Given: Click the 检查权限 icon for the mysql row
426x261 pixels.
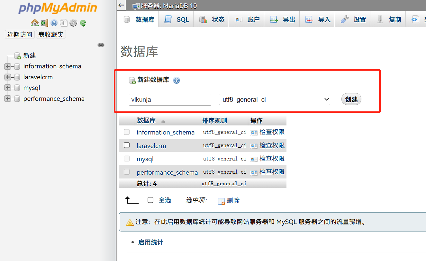Looking at the screenshot, I should tap(254, 159).
